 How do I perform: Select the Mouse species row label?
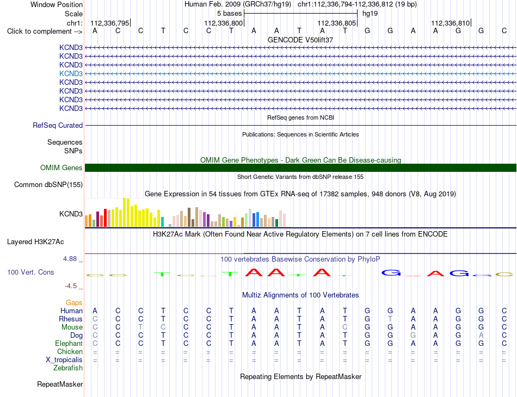tap(72, 327)
